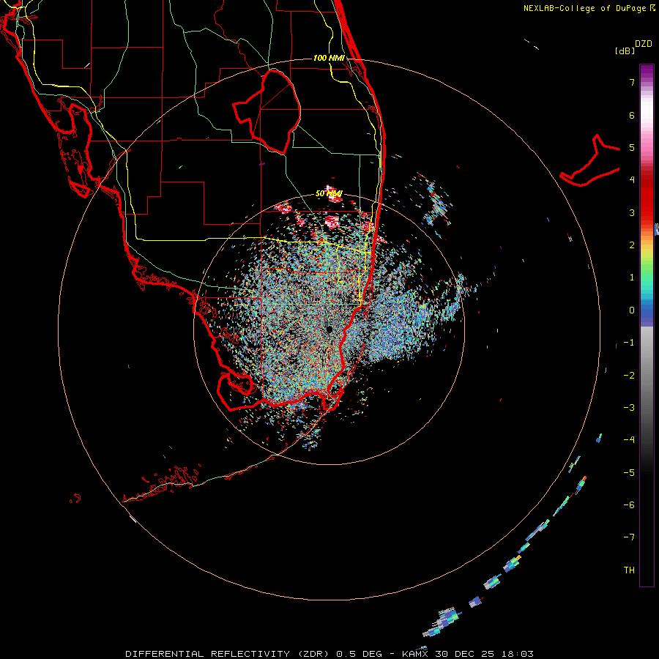
Task: Click the scale tick label 3
Action: click(632, 212)
